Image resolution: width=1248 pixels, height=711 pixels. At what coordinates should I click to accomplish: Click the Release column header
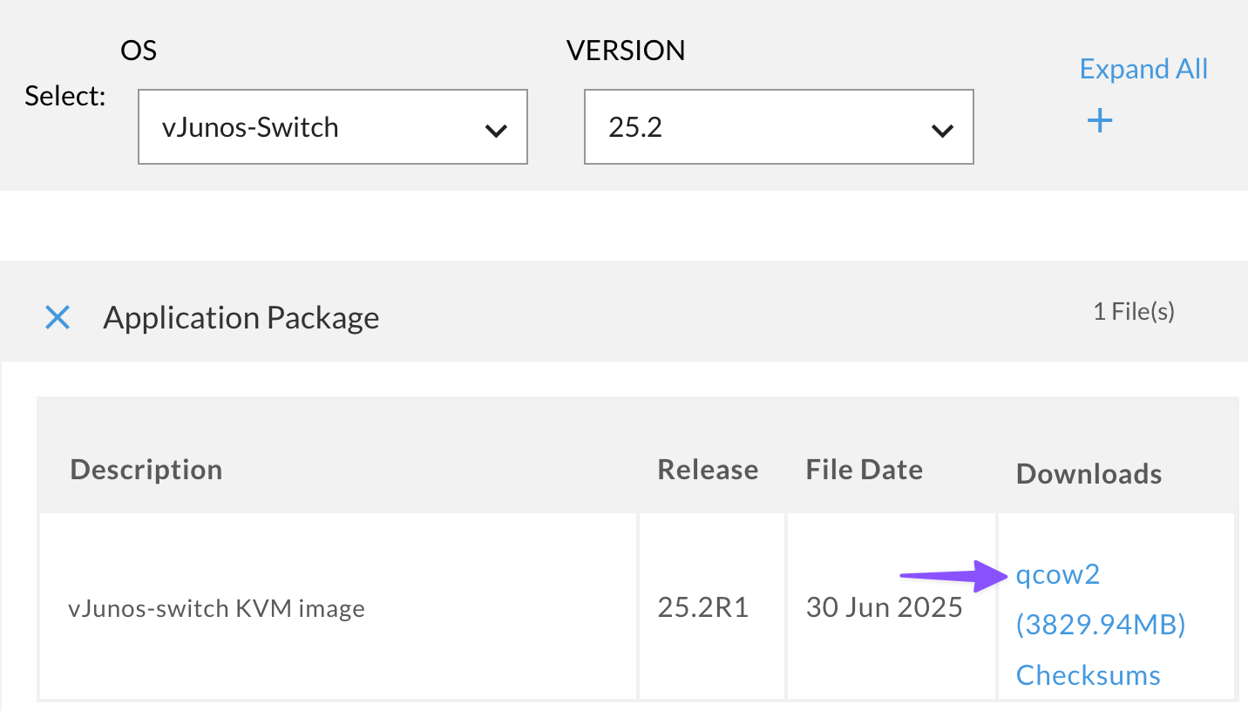coord(707,469)
